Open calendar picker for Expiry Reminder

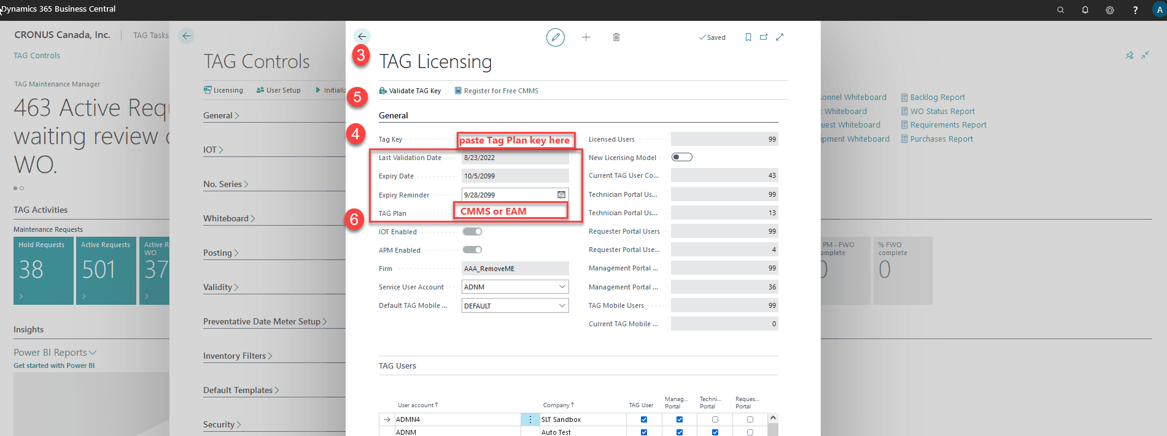(x=561, y=194)
